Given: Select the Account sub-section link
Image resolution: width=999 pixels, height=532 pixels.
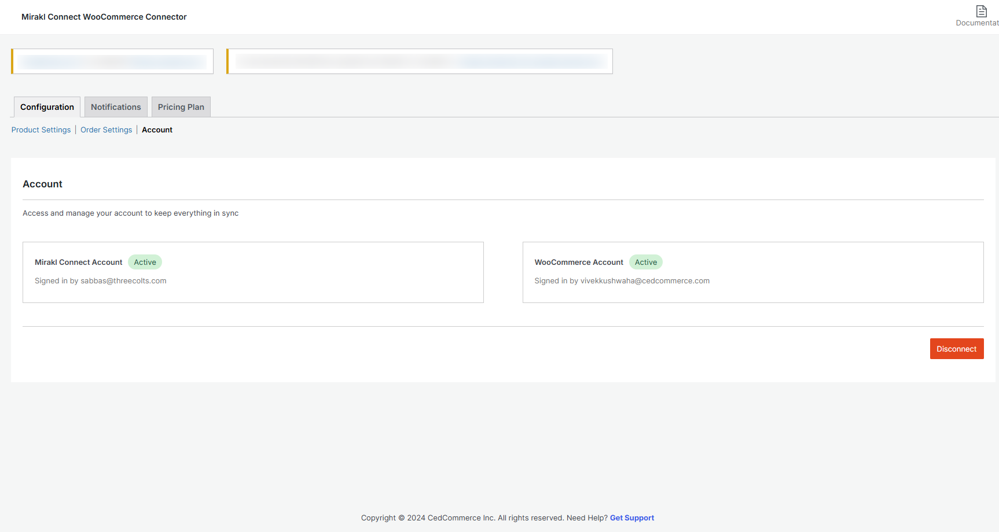Looking at the screenshot, I should pos(157,130).
